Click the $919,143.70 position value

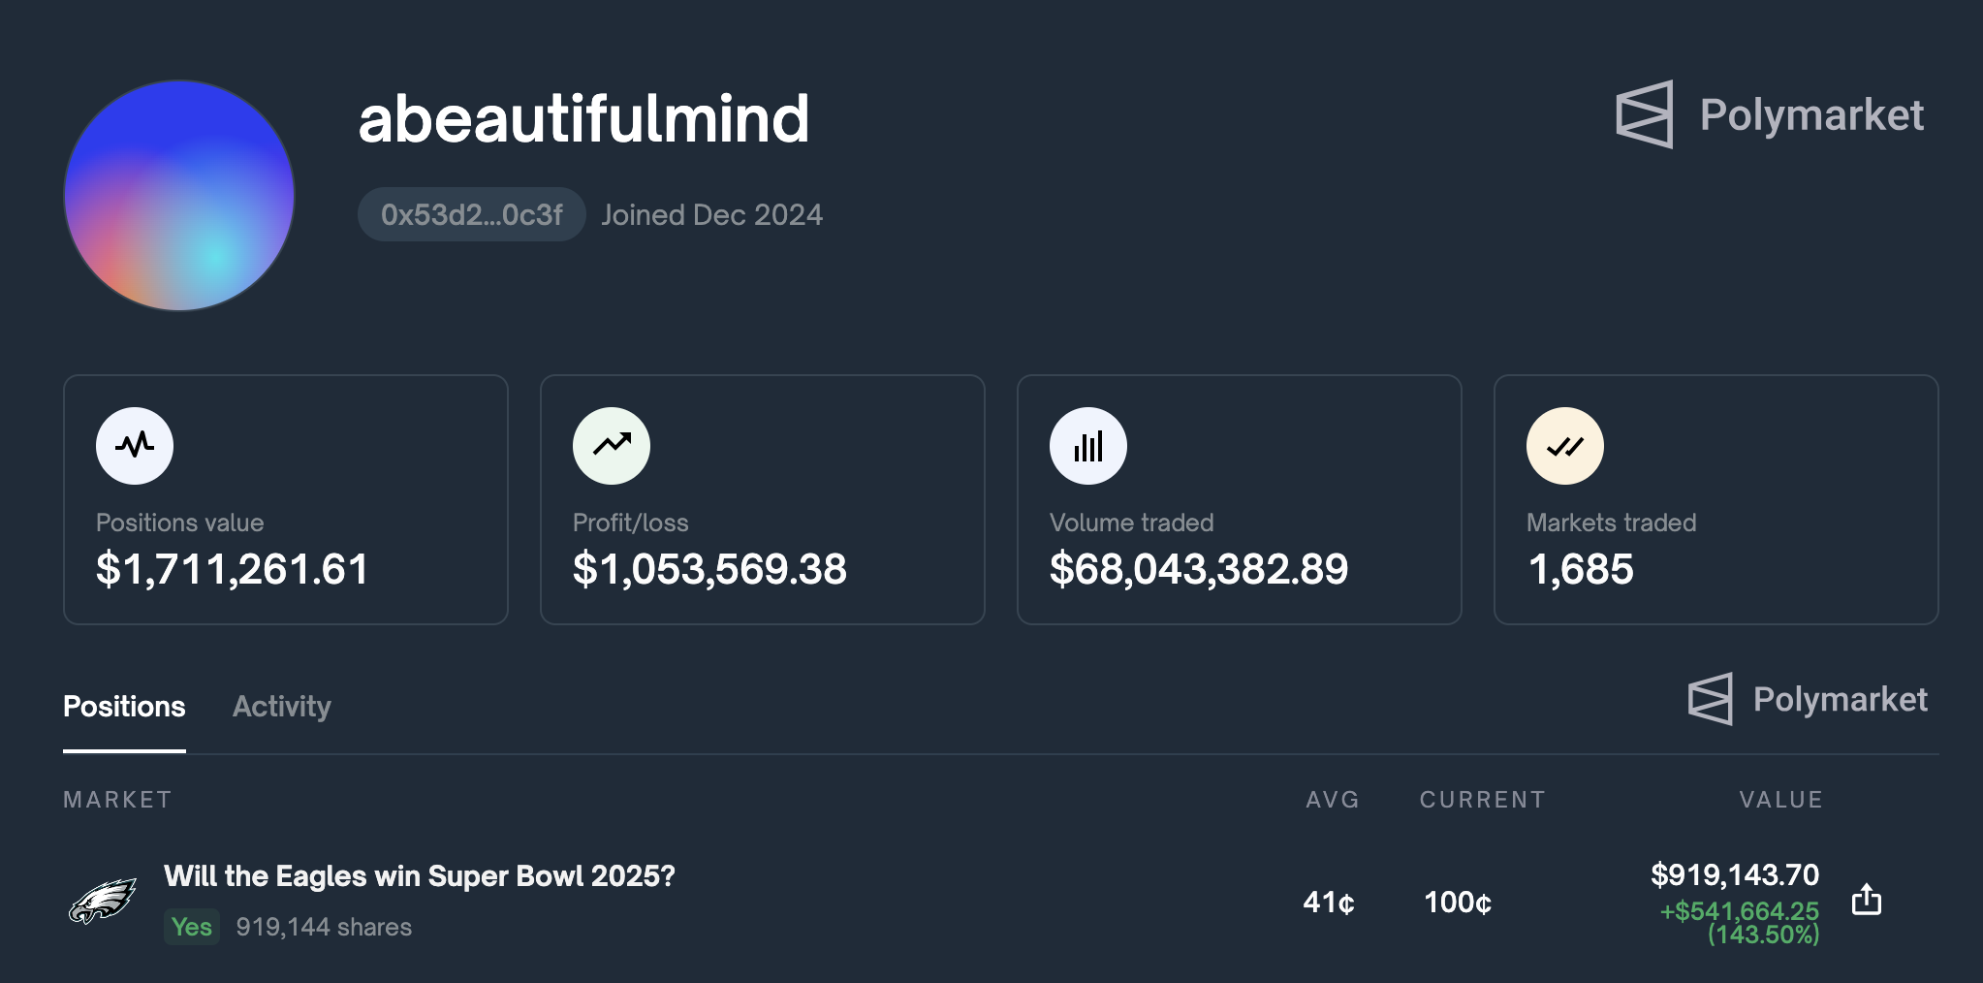click(1735, 874)
